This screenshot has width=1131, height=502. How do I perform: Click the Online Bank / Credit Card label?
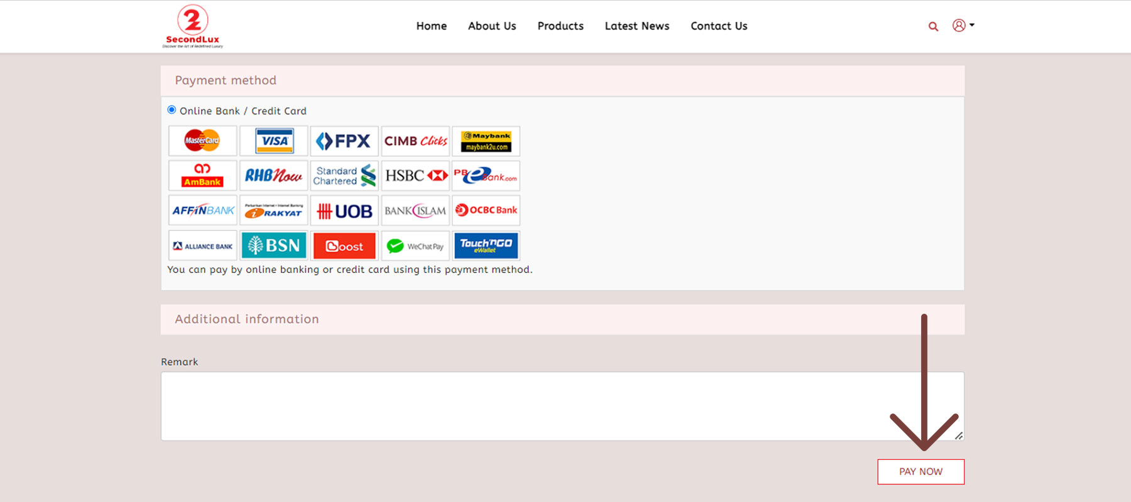point(243,111)
